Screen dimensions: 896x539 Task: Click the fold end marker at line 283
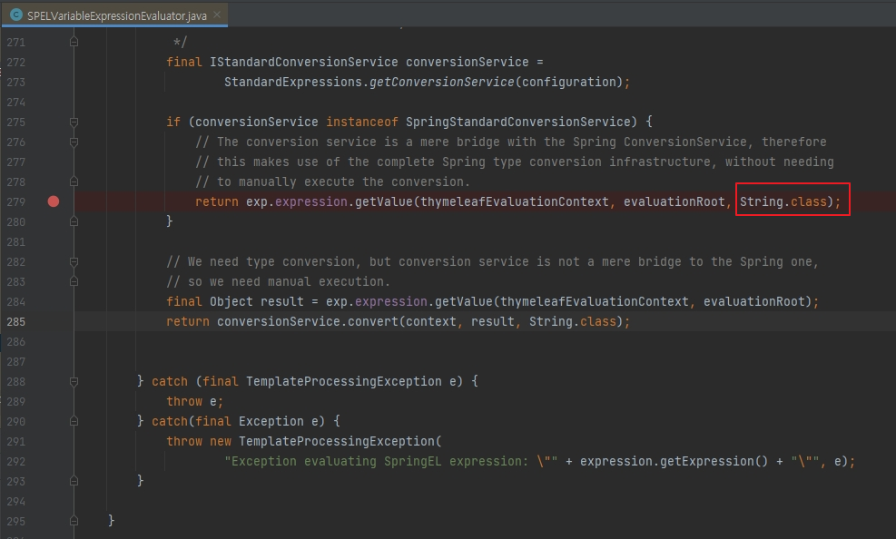[x=74, y=281]
